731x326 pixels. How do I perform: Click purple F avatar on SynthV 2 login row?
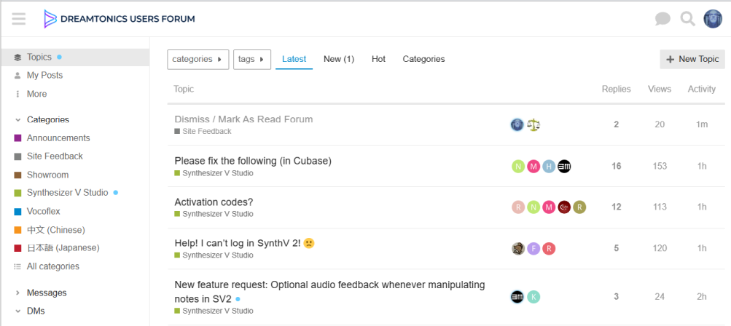tap(533, 249)
